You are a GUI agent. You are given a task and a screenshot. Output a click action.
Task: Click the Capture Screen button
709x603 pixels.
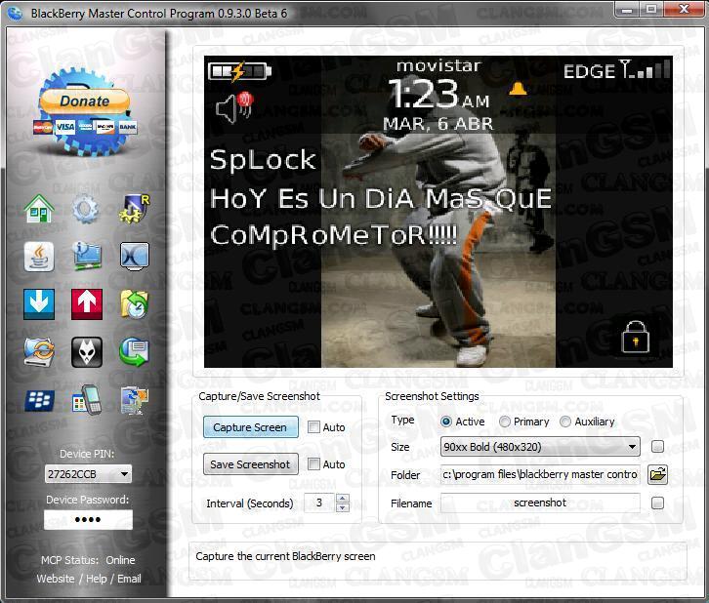(x=251, y=427)
